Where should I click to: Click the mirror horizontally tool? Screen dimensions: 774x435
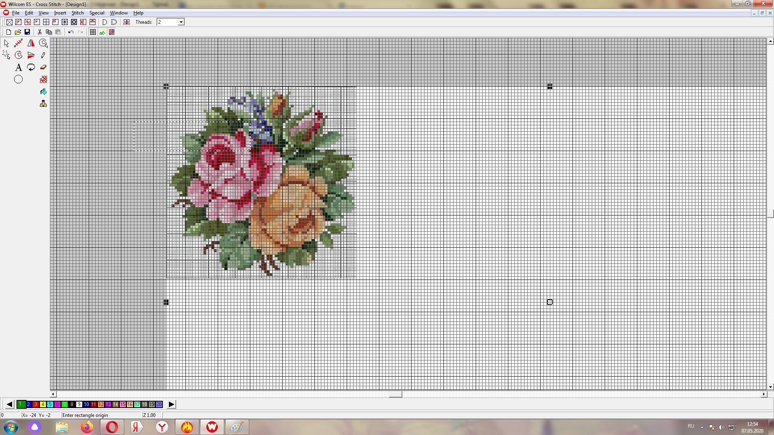click(31, 43)
